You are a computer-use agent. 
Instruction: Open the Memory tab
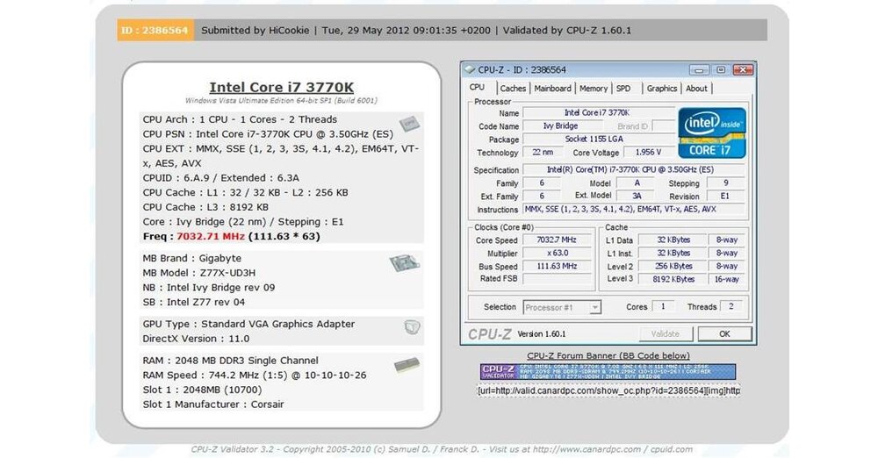point(593,89)
